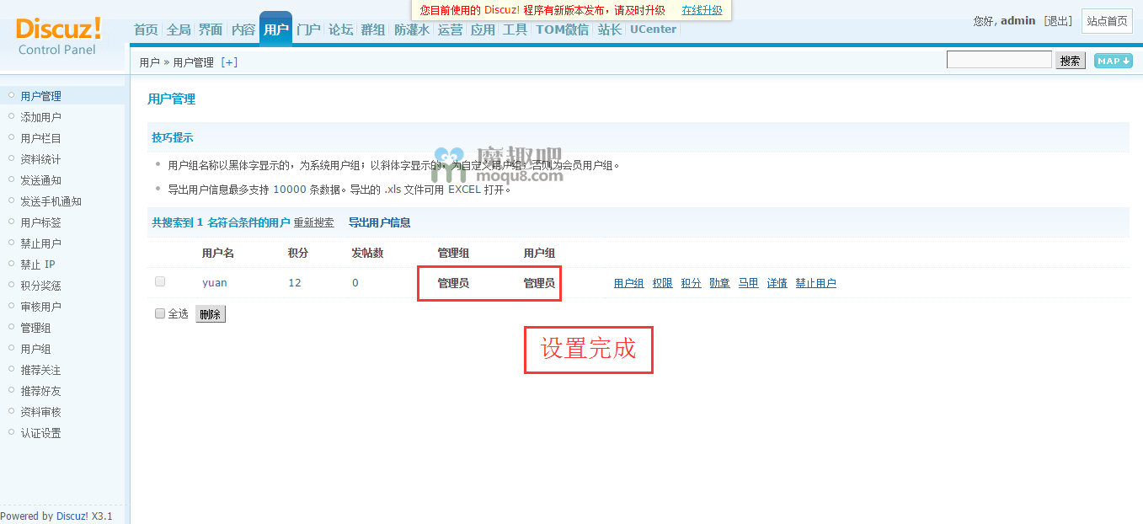Click the points value 12
Viewport: 1143px width, 524px height.
pyautogui.click(x=294, y=282)
